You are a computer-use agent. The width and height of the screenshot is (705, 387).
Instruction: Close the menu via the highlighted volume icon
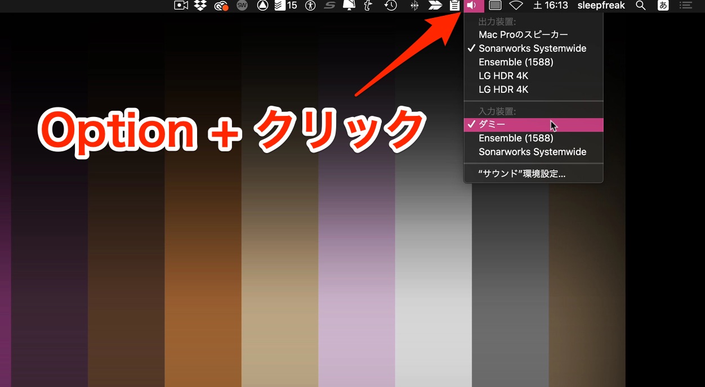coord(473,6)
